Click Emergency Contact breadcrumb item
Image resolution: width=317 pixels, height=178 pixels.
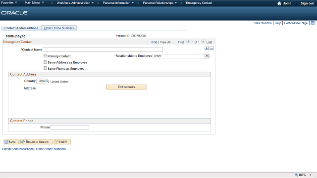pyautogui.click(x=199, y=3)
